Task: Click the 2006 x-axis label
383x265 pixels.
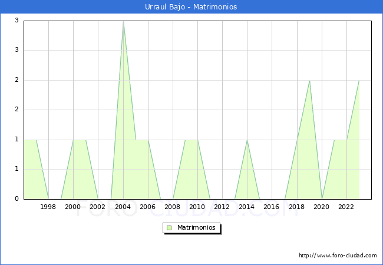Action: point(147,207)
